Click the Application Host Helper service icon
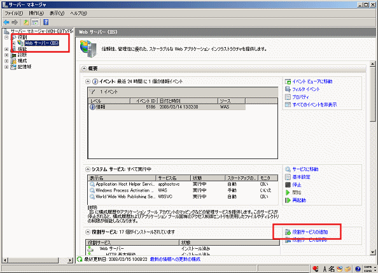The image size is (378, 273). pyautogui.click(x=92, y=185)
